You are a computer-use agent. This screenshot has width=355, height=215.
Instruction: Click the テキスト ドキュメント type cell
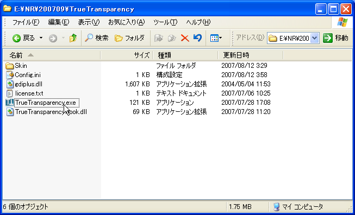pos(182,93)
